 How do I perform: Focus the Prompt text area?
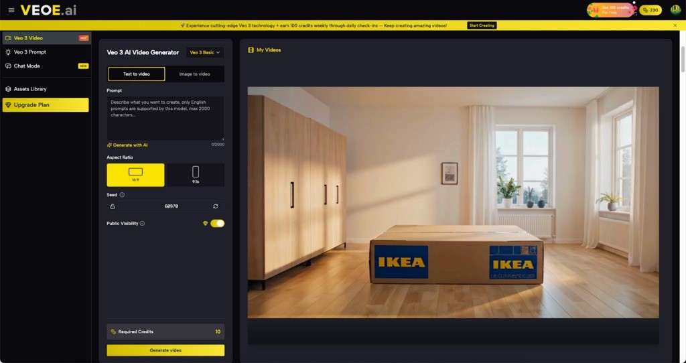(165, 118)
